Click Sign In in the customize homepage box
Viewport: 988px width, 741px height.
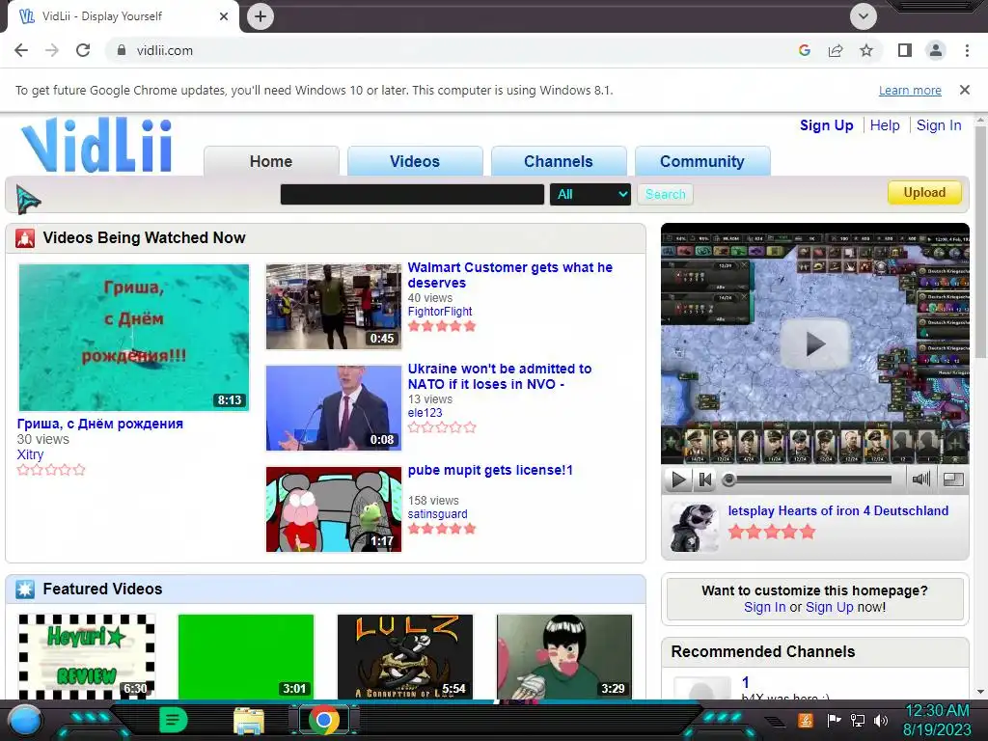click(x=764, y=608)
